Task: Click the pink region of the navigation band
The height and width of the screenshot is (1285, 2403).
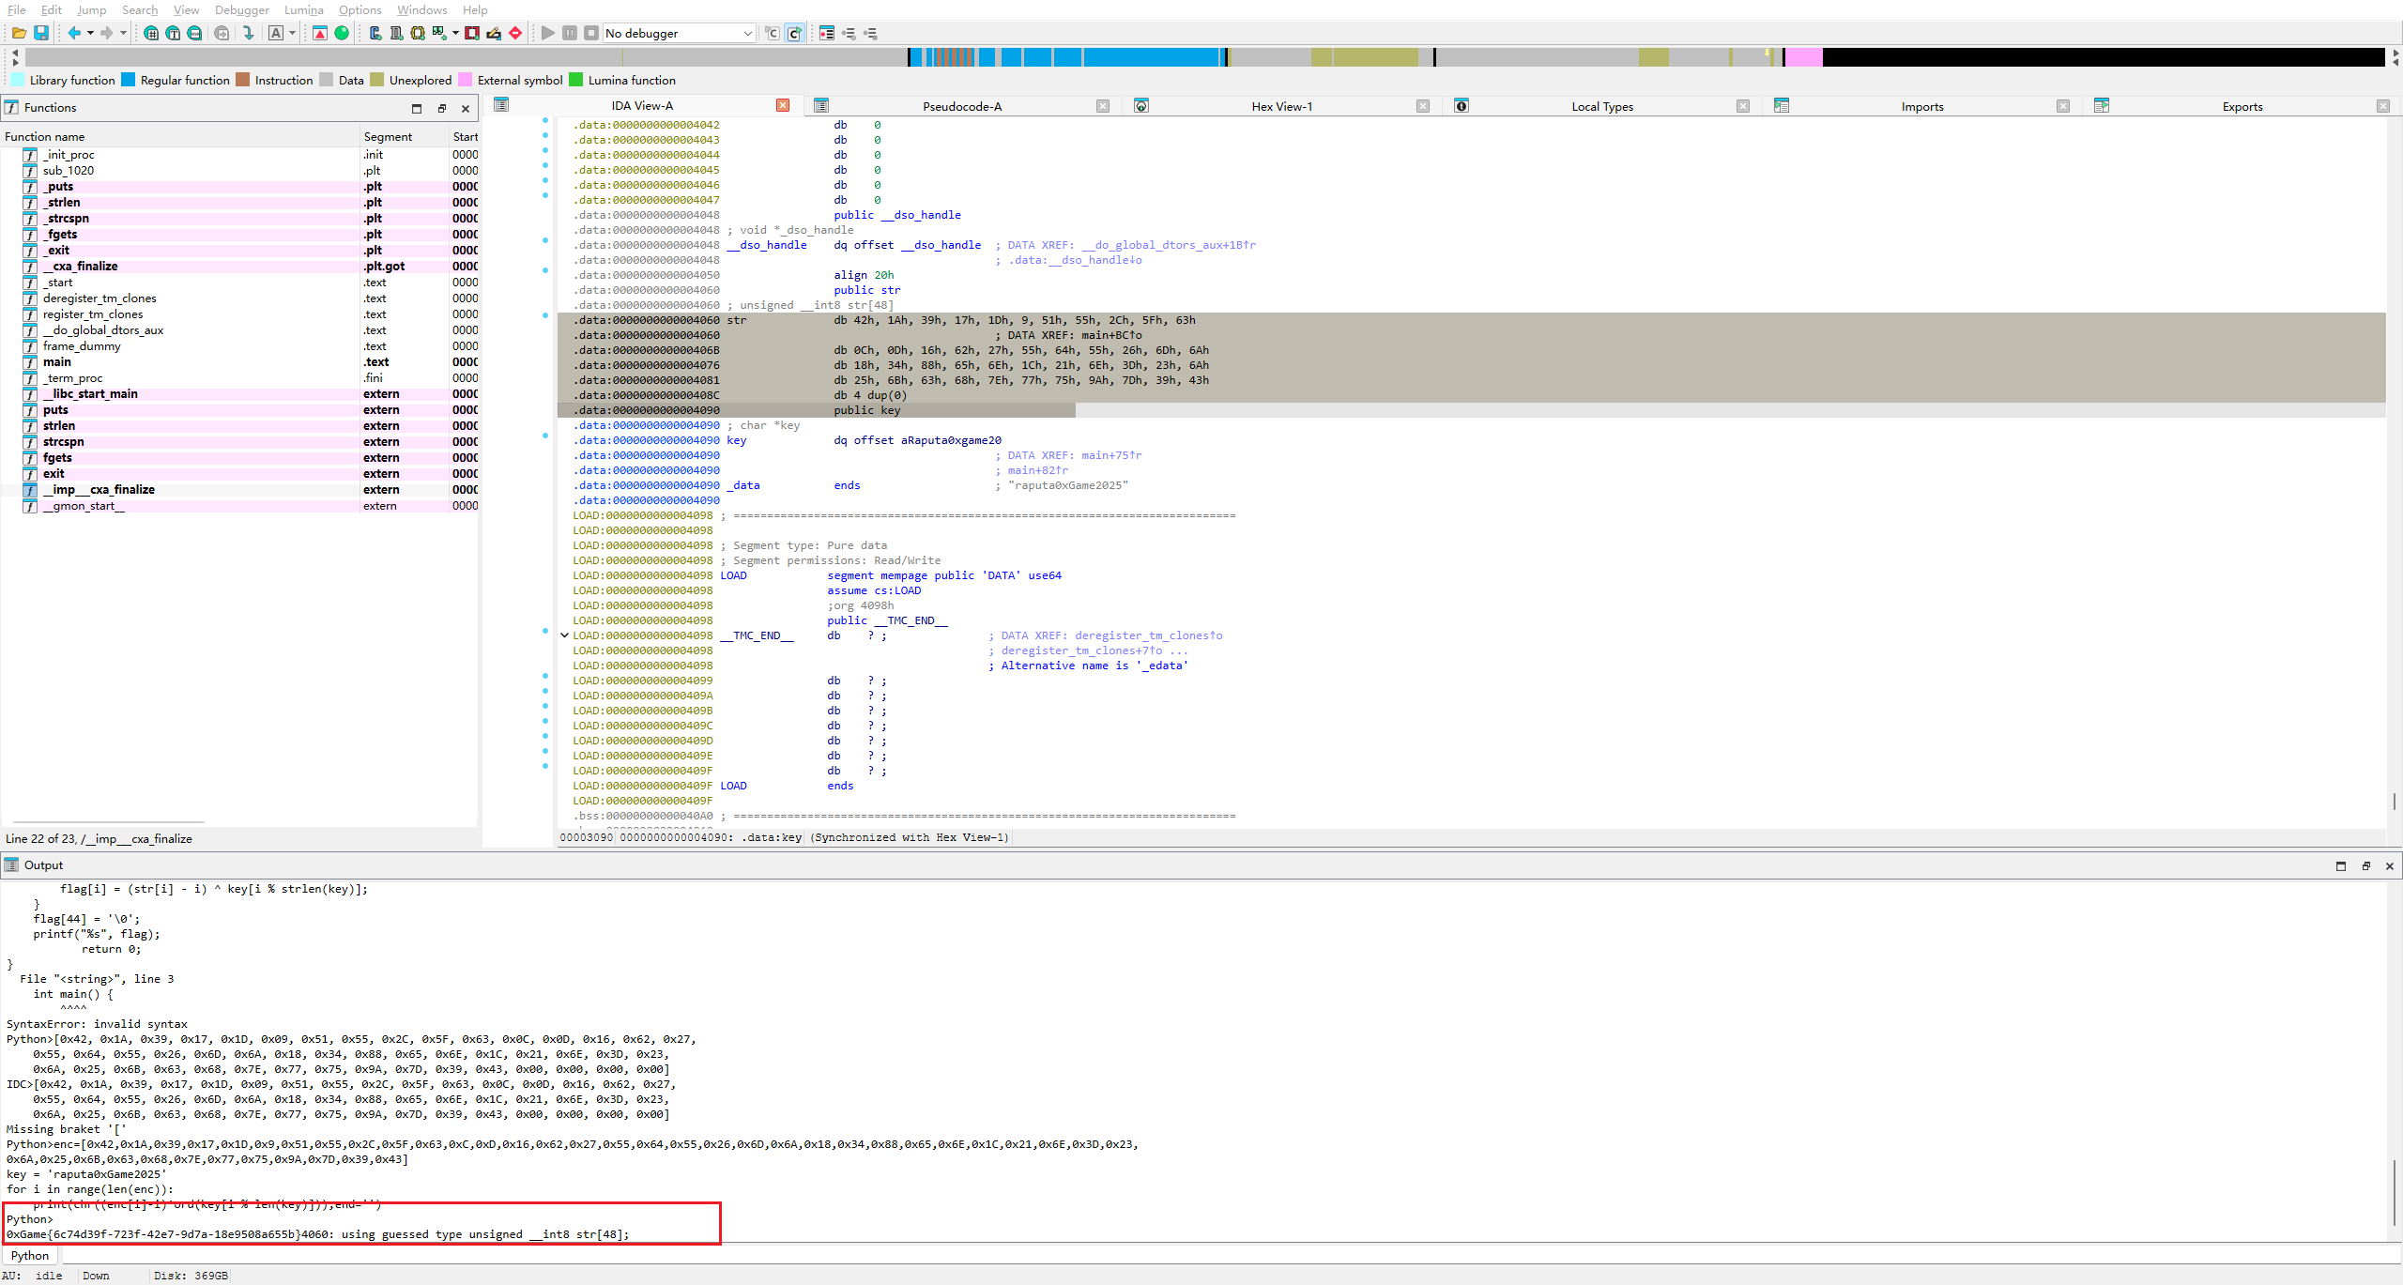Action: (x=1802, y=57)
